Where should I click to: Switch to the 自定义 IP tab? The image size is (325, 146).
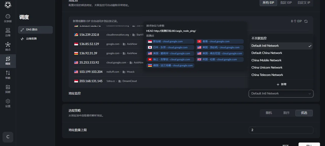point(304,3)
